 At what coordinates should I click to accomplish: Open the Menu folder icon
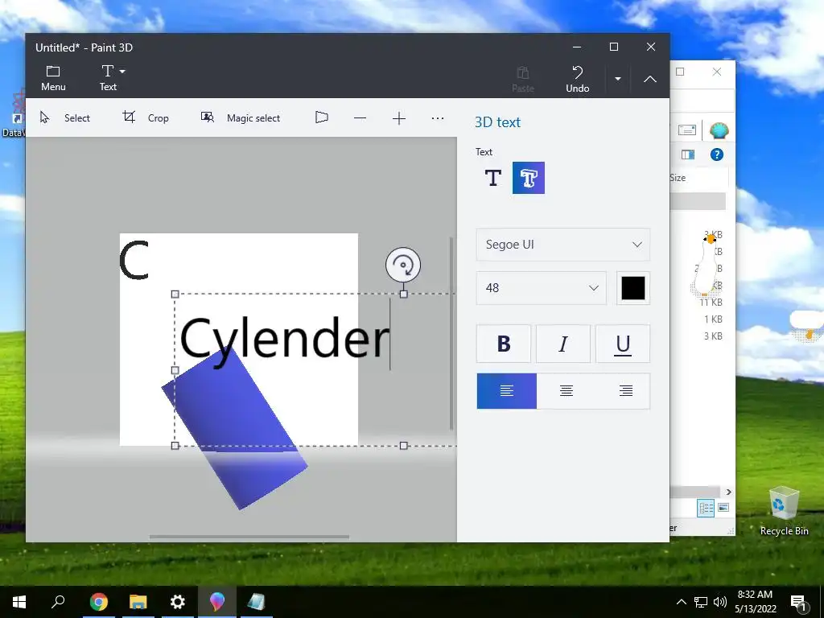point(53,78)
